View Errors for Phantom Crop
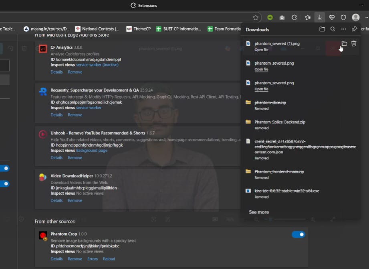Screen dimensions: 369x269 [93, 259]
